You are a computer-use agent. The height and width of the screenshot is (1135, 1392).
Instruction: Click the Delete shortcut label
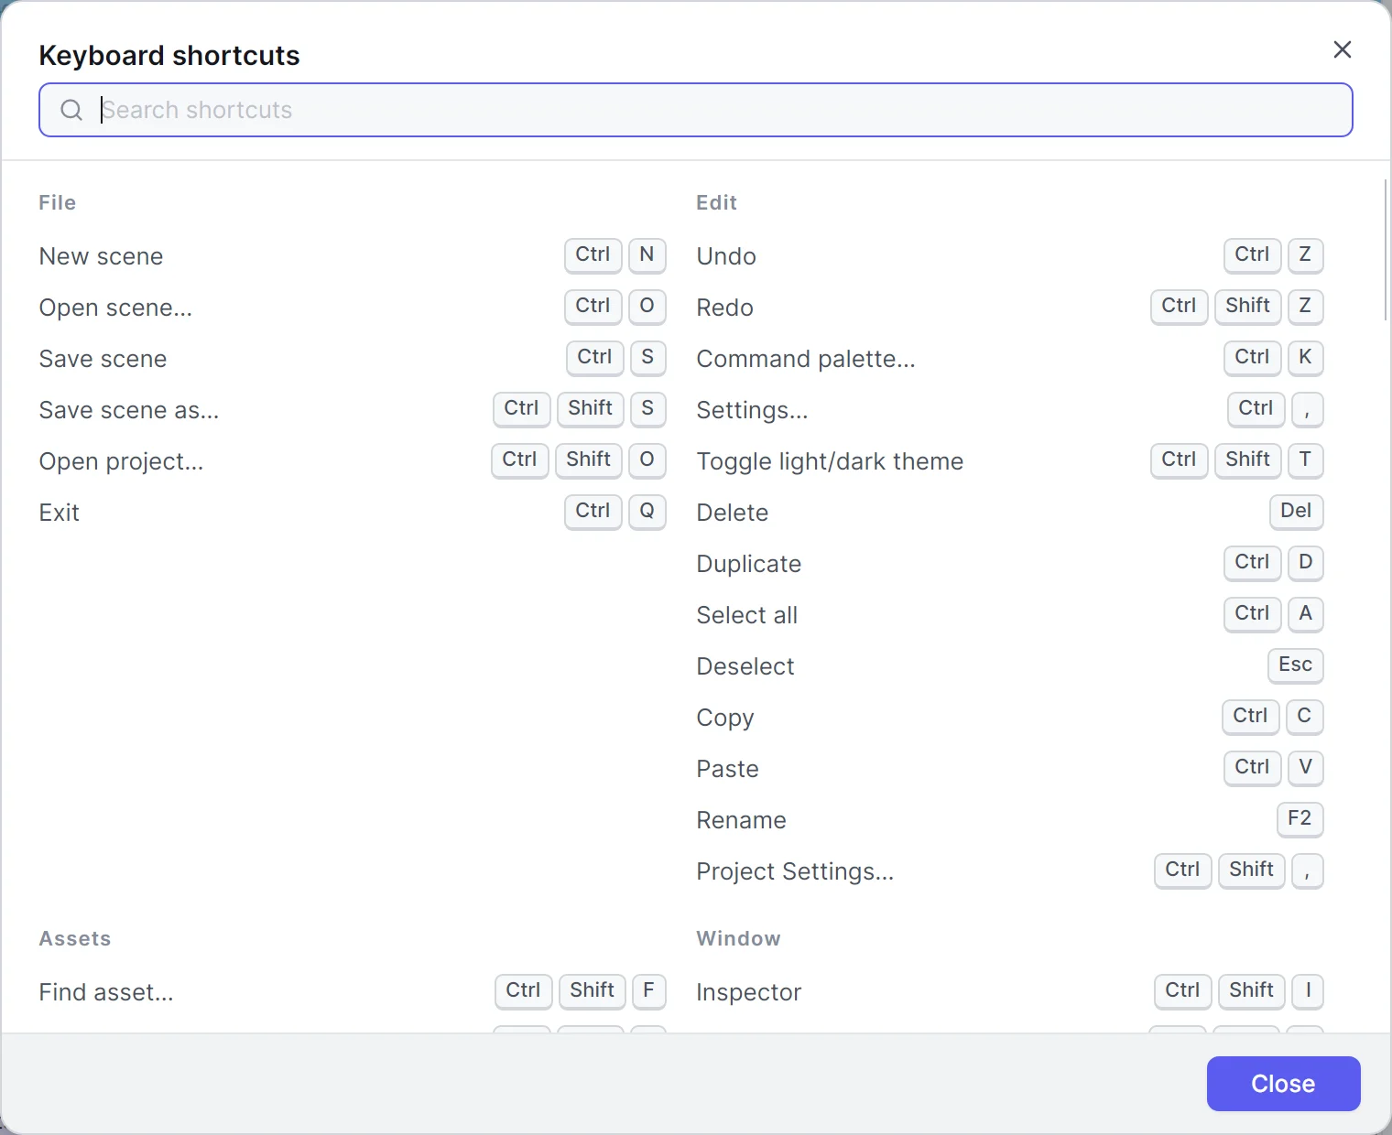pyautogui.click(x=733, y=513)
